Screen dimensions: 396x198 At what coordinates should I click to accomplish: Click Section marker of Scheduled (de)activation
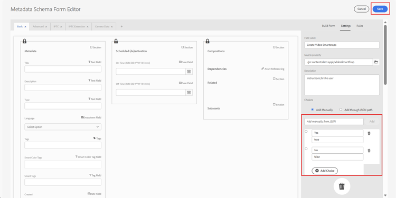[187, 47]
